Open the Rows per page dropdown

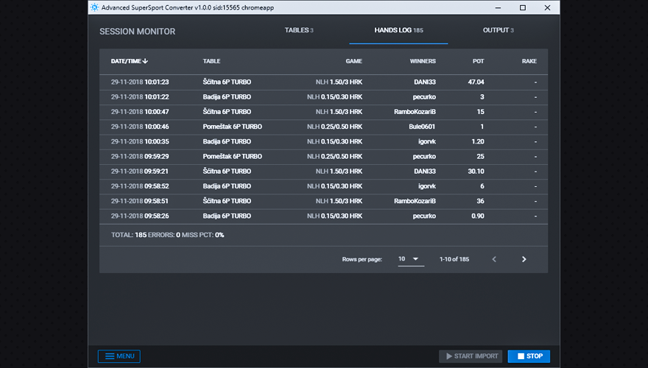[410, 259]
